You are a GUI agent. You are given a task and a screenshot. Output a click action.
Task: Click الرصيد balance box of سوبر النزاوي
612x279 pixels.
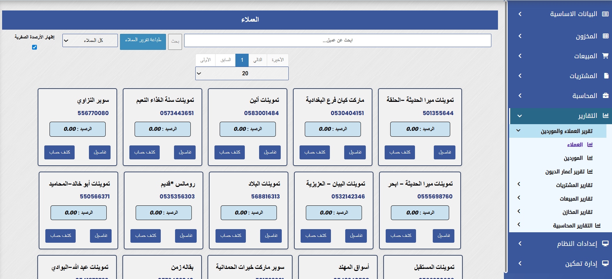77,129
